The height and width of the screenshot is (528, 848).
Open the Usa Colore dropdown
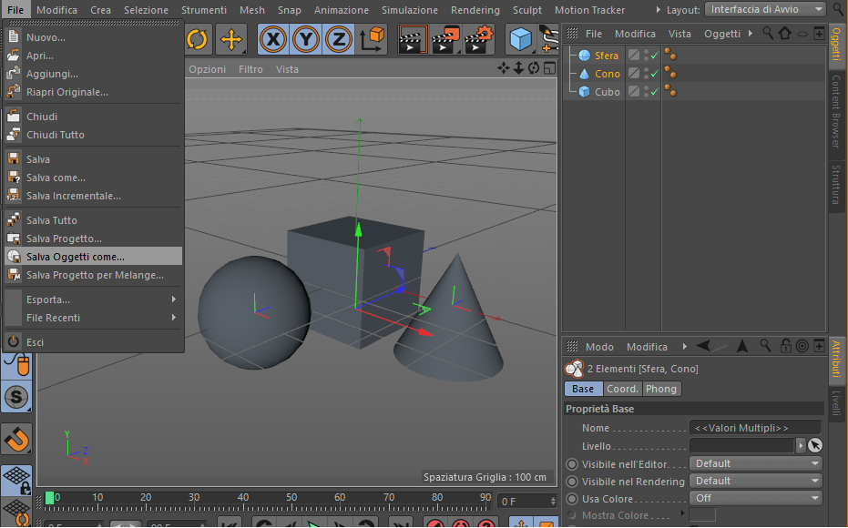[x=755, y=498]
